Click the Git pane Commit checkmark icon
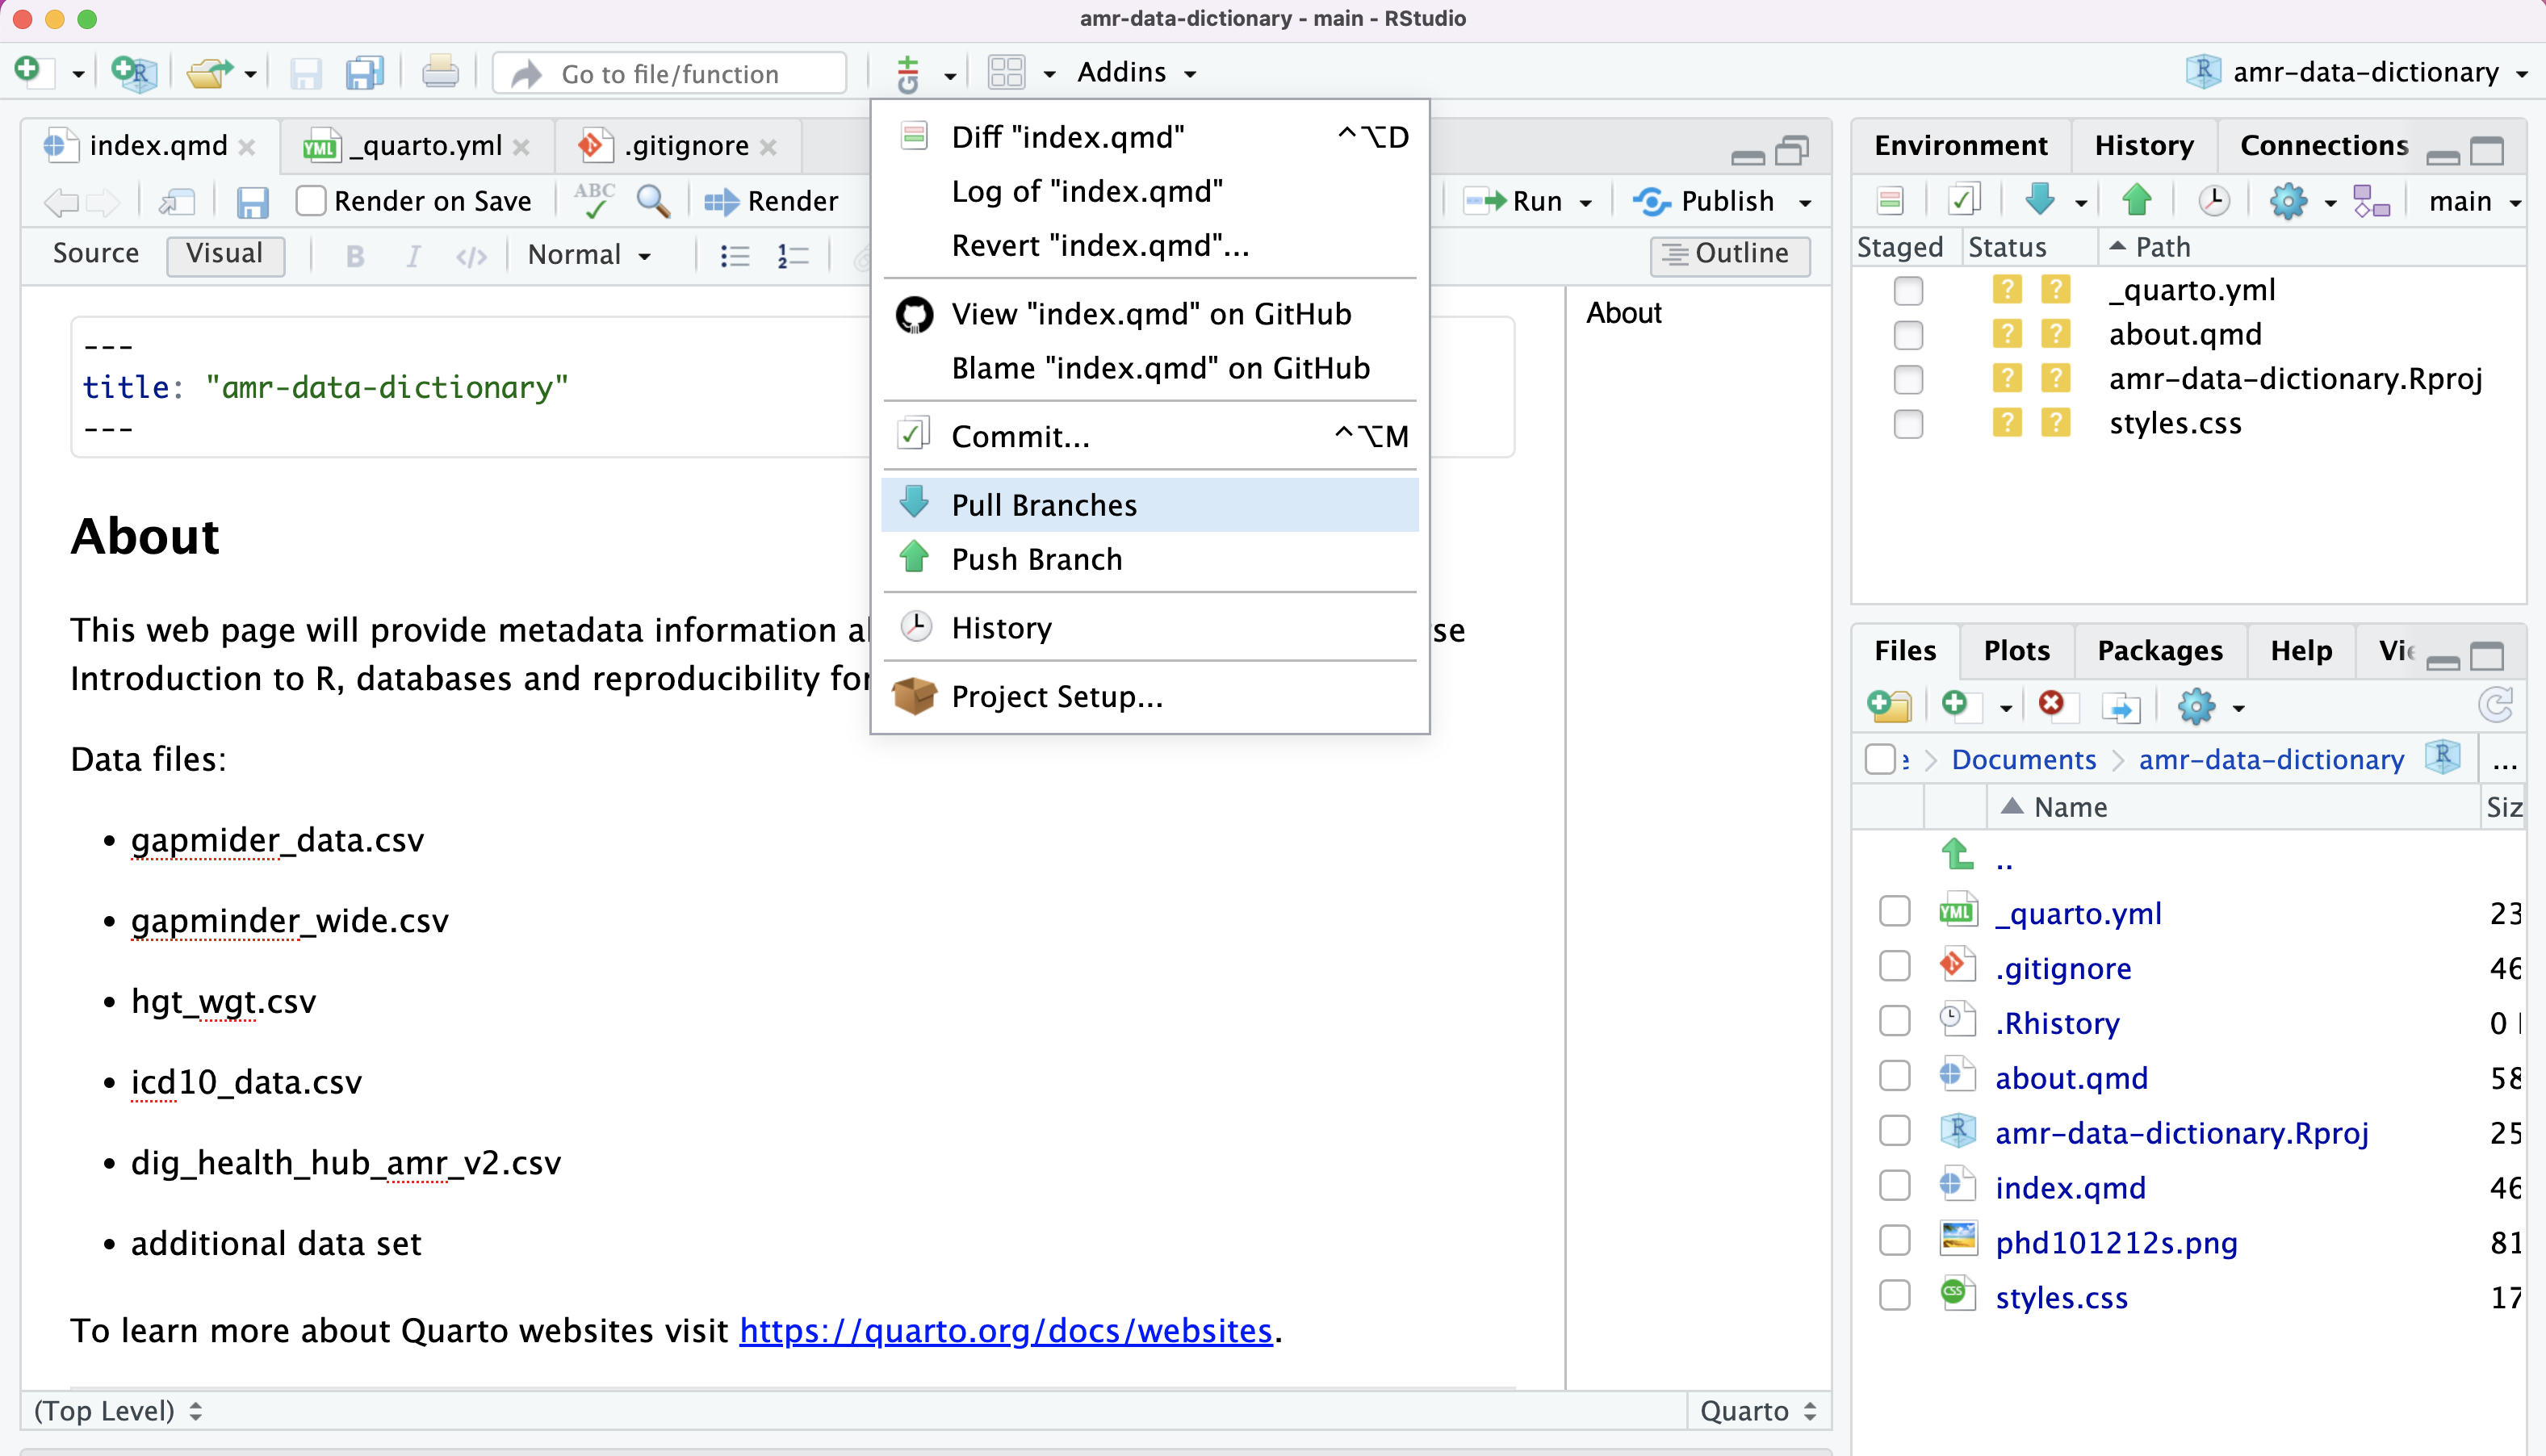This screenshot has height=1456, width=2546. click(x=1963, y=201)
